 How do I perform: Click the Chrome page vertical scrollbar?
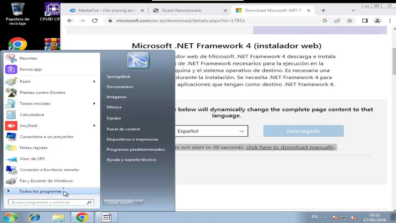pos(394,61)
